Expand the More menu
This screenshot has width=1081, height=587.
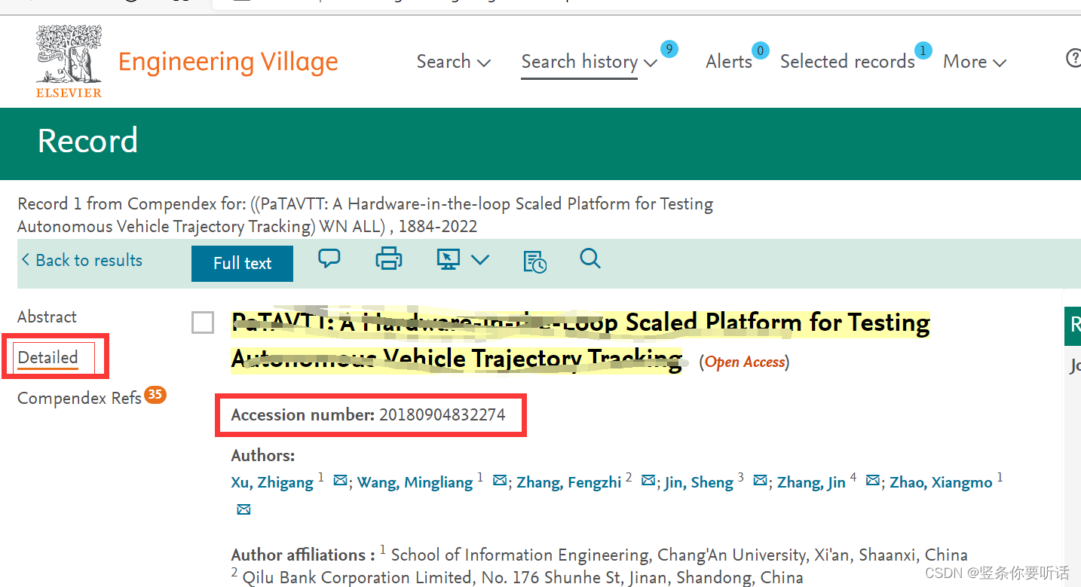(x=975, y=62)
